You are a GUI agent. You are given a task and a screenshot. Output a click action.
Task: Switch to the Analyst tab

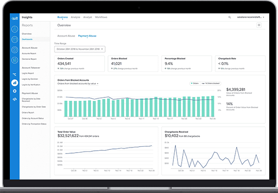pos(88,17)
